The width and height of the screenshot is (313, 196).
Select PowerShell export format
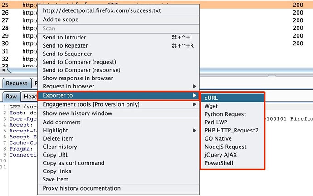(219, 163)
